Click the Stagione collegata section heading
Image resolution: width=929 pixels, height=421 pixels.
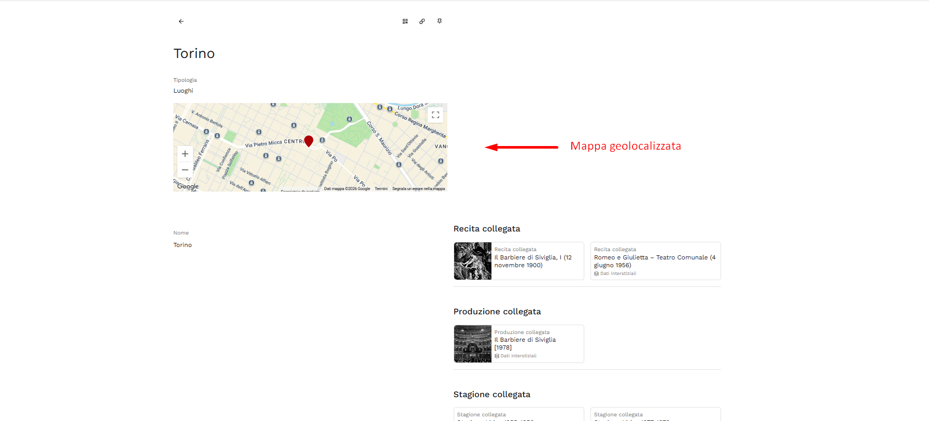(492, 395)
